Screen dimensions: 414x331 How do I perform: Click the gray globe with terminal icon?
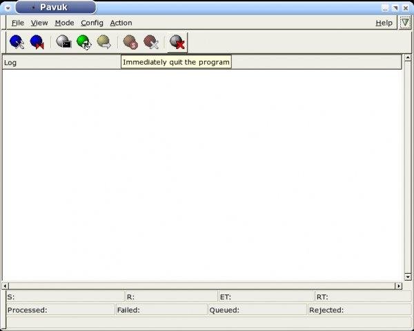click(63, 41)
